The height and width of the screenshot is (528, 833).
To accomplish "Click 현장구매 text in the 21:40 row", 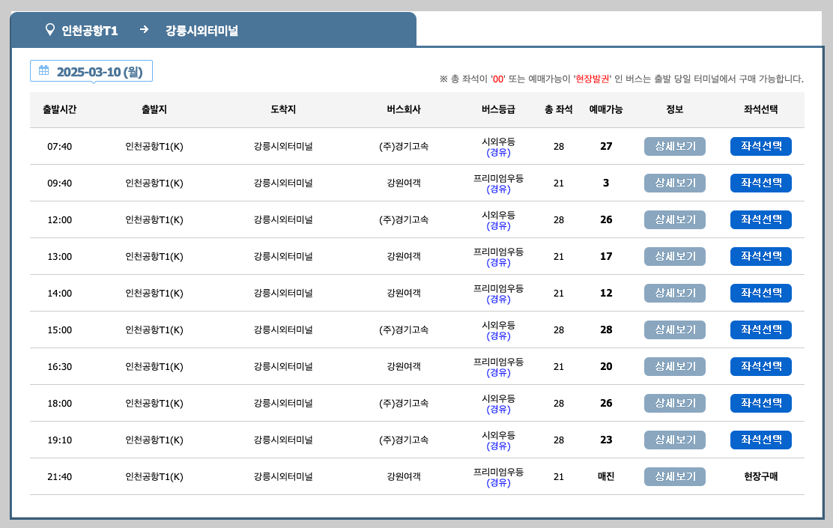I will click(x=761, y=476).
